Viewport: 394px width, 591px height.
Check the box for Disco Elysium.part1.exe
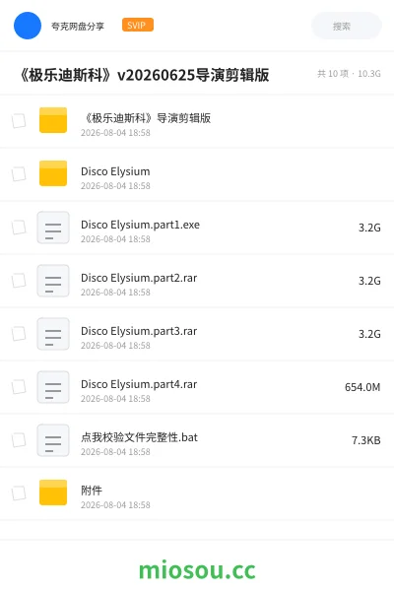click(19, 228)
